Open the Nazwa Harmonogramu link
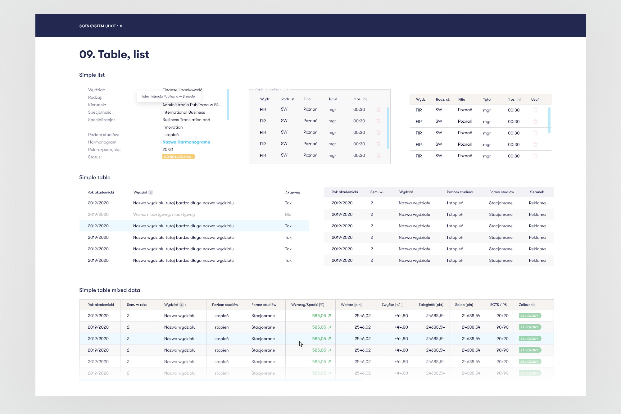 [186, 142]
